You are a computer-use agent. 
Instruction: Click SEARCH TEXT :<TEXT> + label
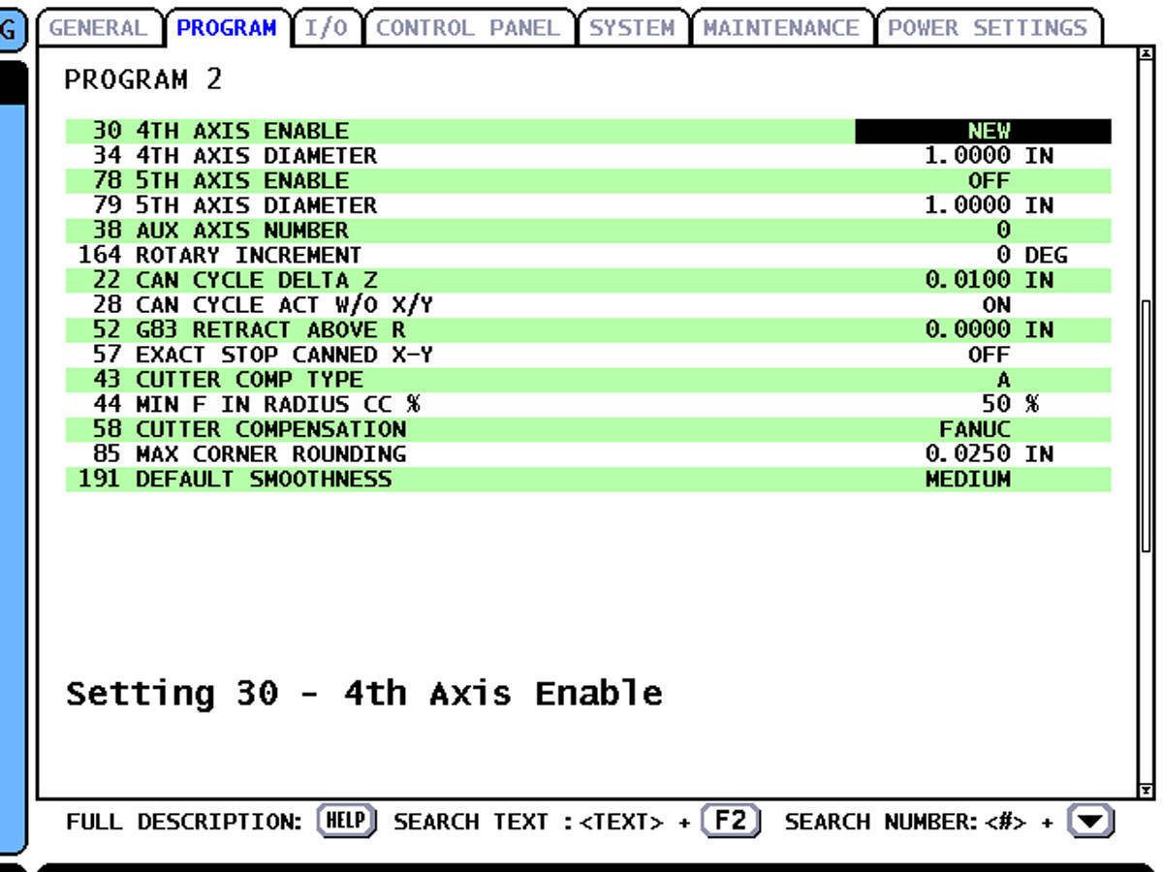pyautogui.click(x=543, y=823)
